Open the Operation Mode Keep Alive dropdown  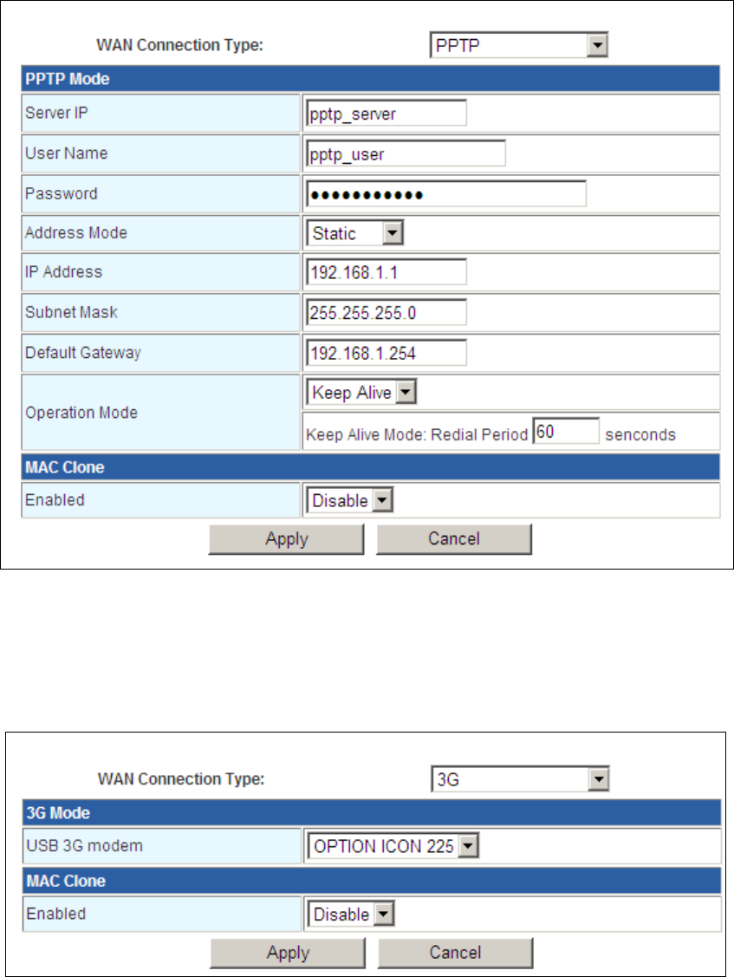361,393
